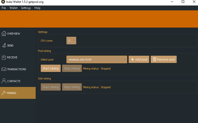Click the CPU cores label

point(46,40)
